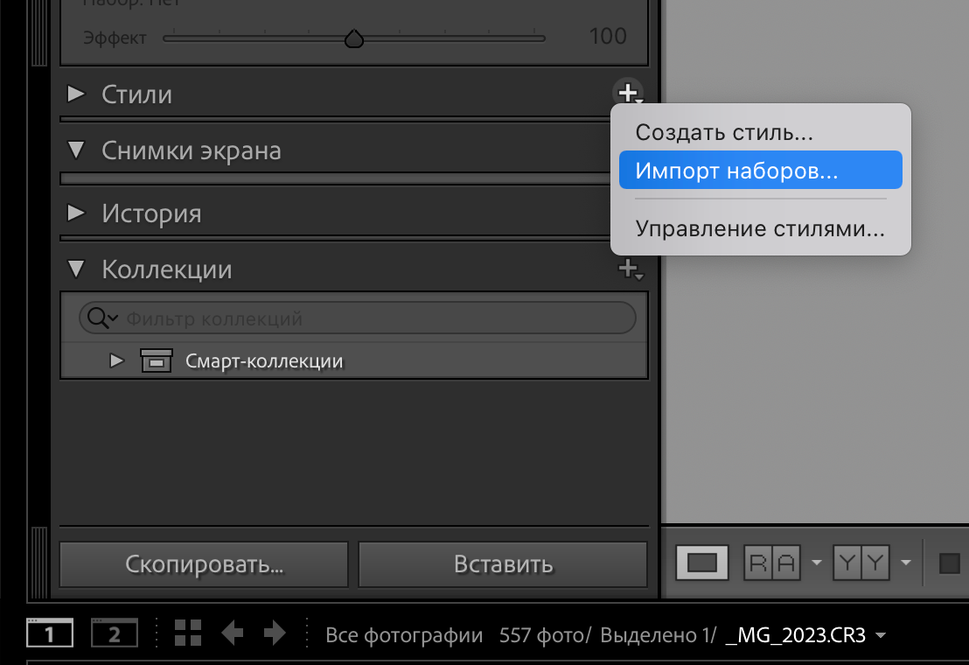Enable secondary display with the '2' button

pos(114,632)
